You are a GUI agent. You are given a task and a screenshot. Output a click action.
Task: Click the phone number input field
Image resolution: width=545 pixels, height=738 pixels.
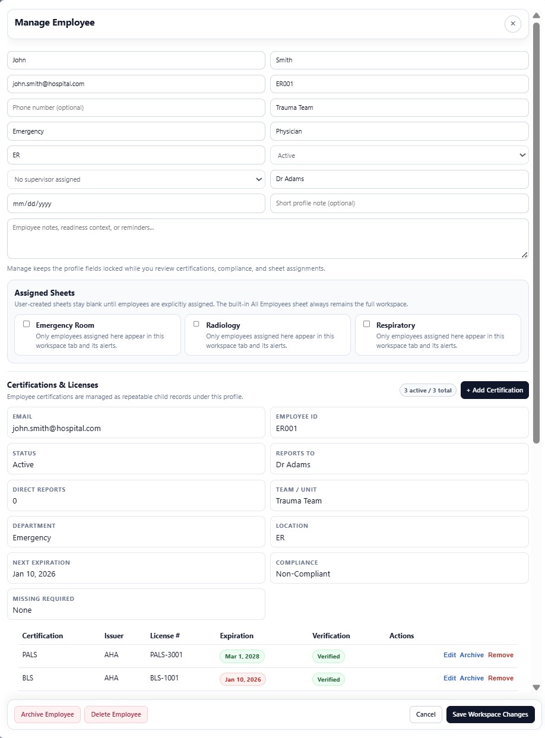coord(135,107)
